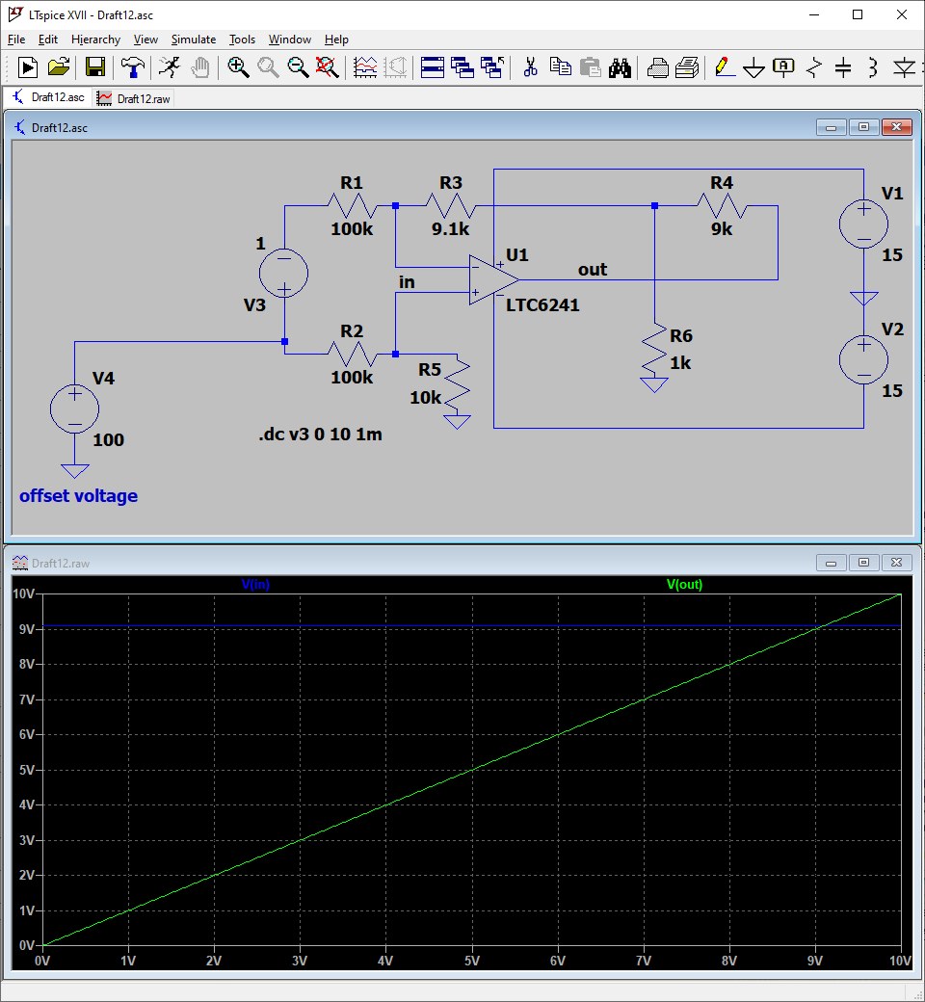Click the 10V label on the vertical axis
925x1002 pixels.
coord(24,593)
